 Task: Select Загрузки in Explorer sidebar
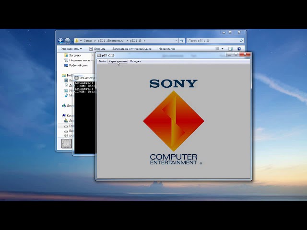click(x=73, y=56)
